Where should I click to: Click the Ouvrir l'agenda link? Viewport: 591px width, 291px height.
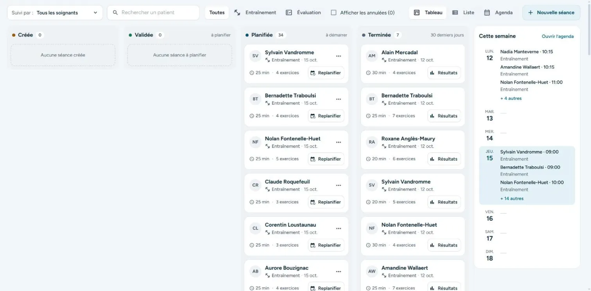pos(558,36)
